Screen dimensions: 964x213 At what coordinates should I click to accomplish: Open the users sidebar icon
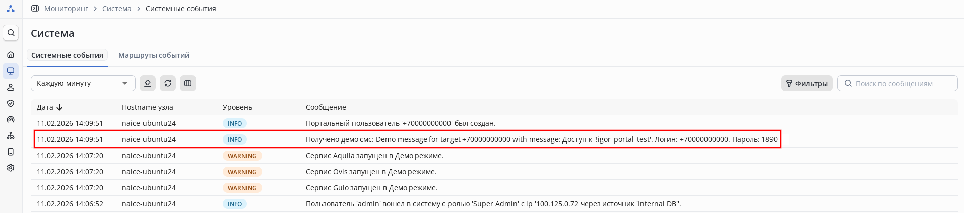[x=11, y=87]
